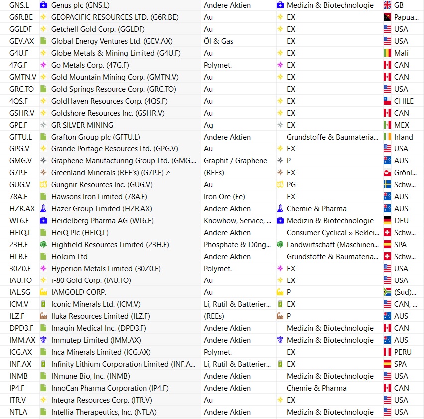Click the Mali flag icon in Globe Metals row

coord(387,53)
